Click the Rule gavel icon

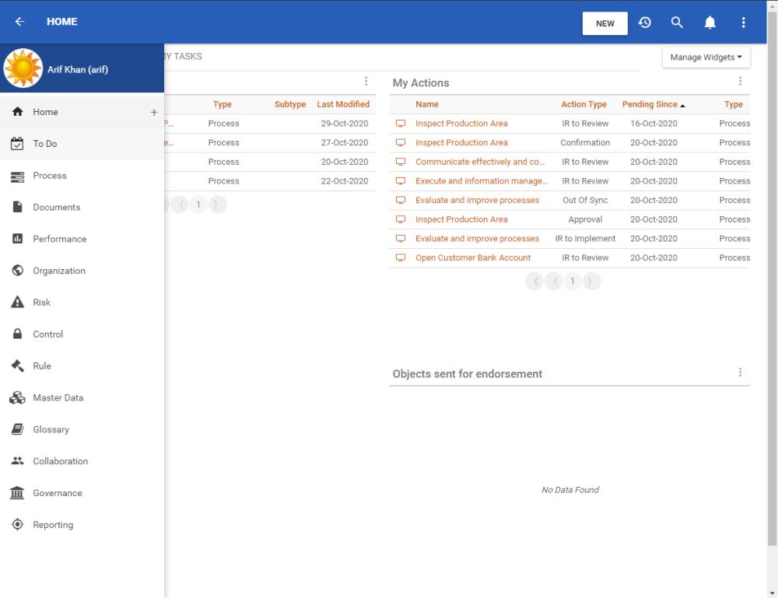[x=17, y=365]
